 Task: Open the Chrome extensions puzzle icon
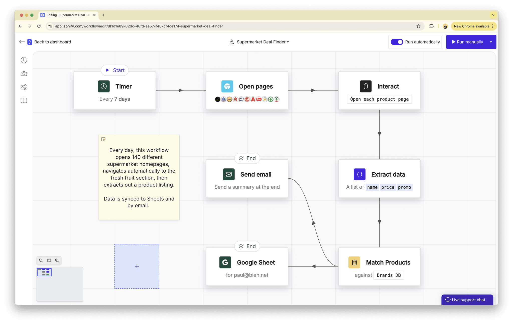[431, 26]
